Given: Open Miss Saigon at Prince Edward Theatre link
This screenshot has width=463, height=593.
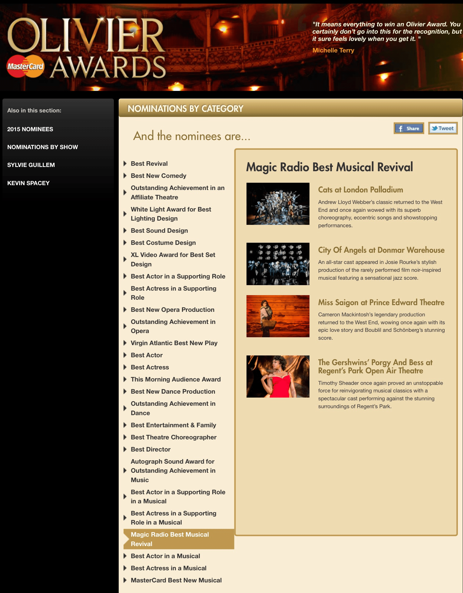Looking at the screenshot, I should click(381, 302).
